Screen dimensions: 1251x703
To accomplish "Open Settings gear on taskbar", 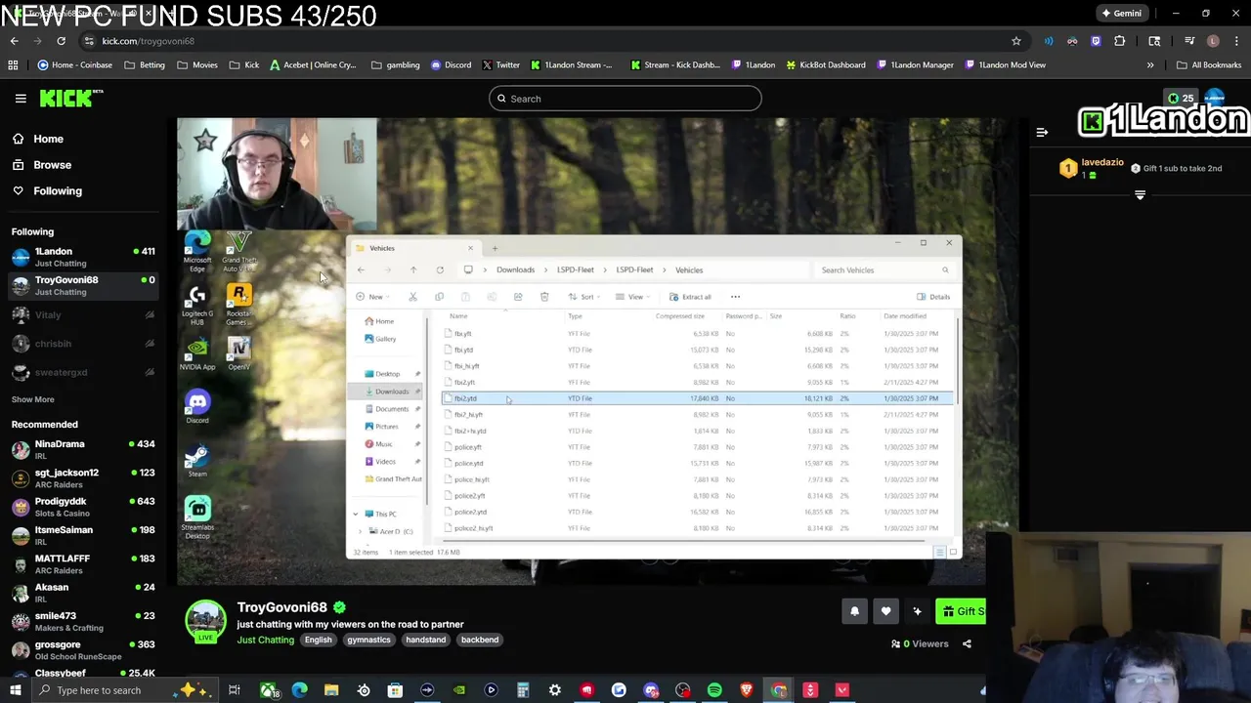I will 554,690.
